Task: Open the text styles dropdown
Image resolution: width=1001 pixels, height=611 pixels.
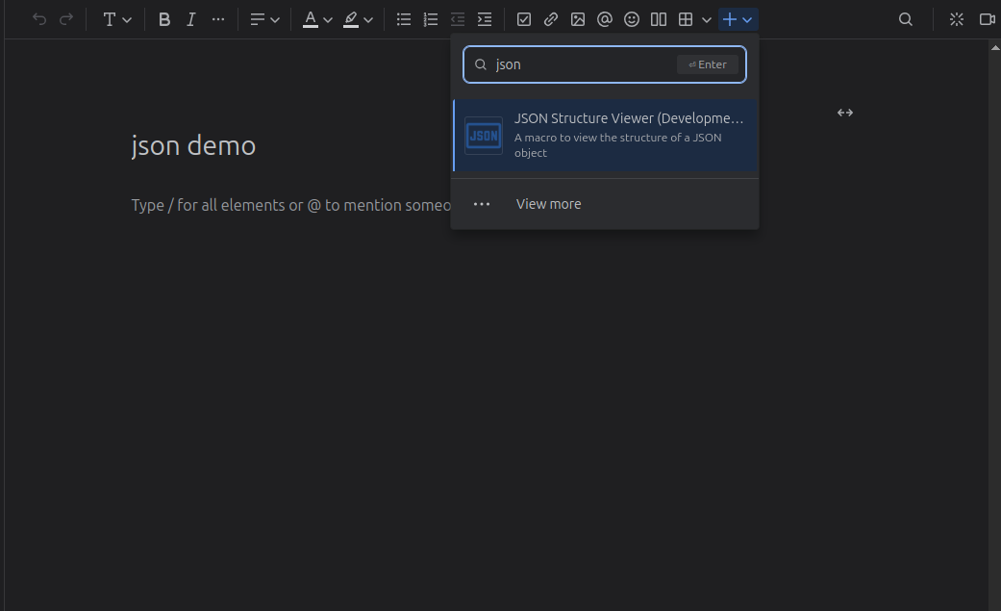Action: pyautogui.click(x=117, y=19)
